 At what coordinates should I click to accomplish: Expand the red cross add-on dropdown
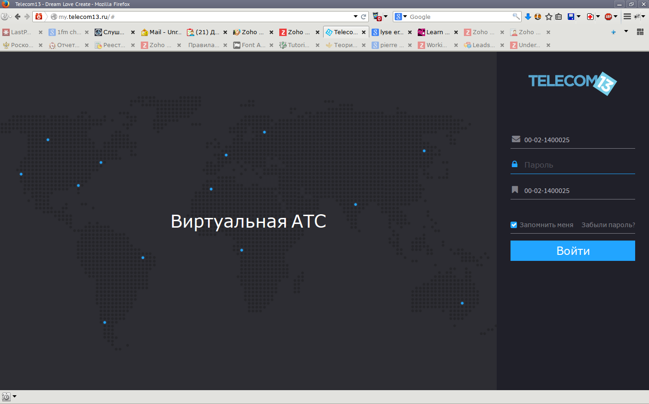(x=598, y=17)
